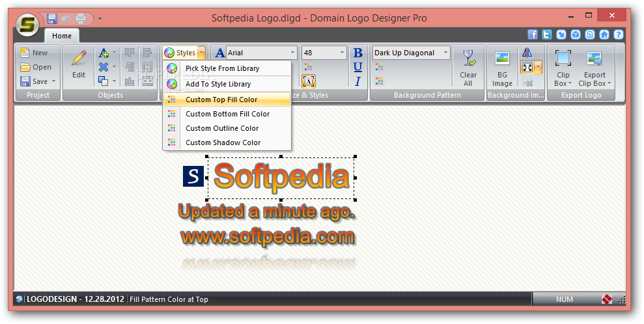This screenshot has width=644, height=324.
Task: Click the Facebook icon in the top right
Action: (x=533, y=34)
